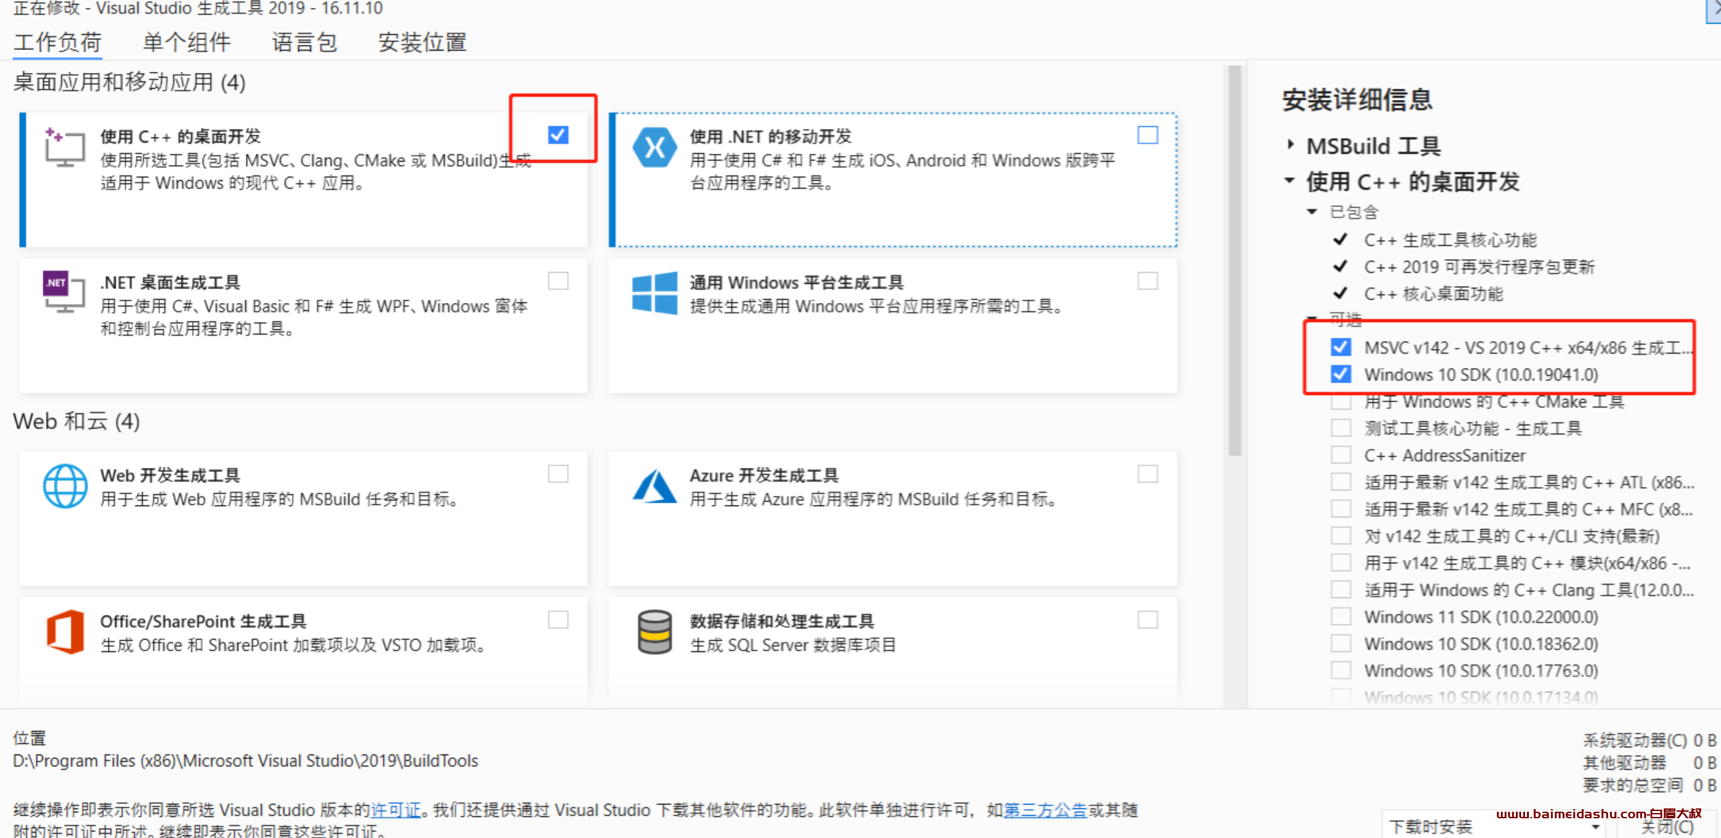Check 用于 Windows 的 C++ CMake 工具 option
Image resolution: width=1721 pixels, height=838 pixels.
[x=1340, y=402]
